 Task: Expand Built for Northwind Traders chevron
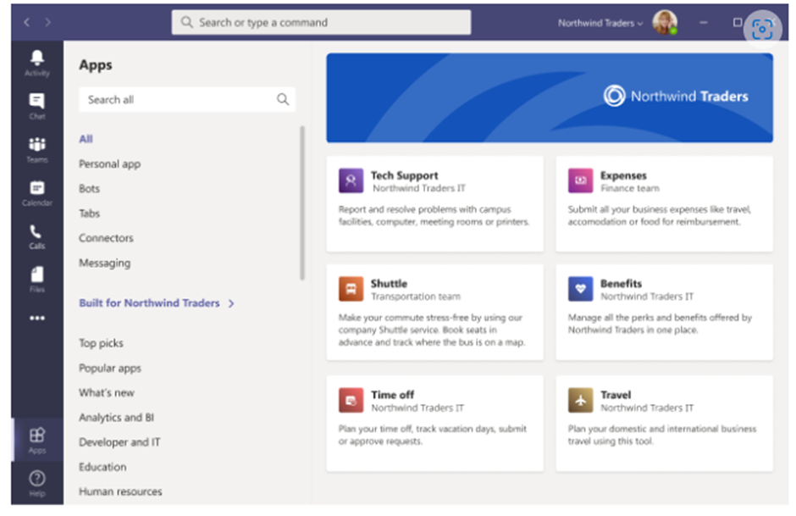231,303
